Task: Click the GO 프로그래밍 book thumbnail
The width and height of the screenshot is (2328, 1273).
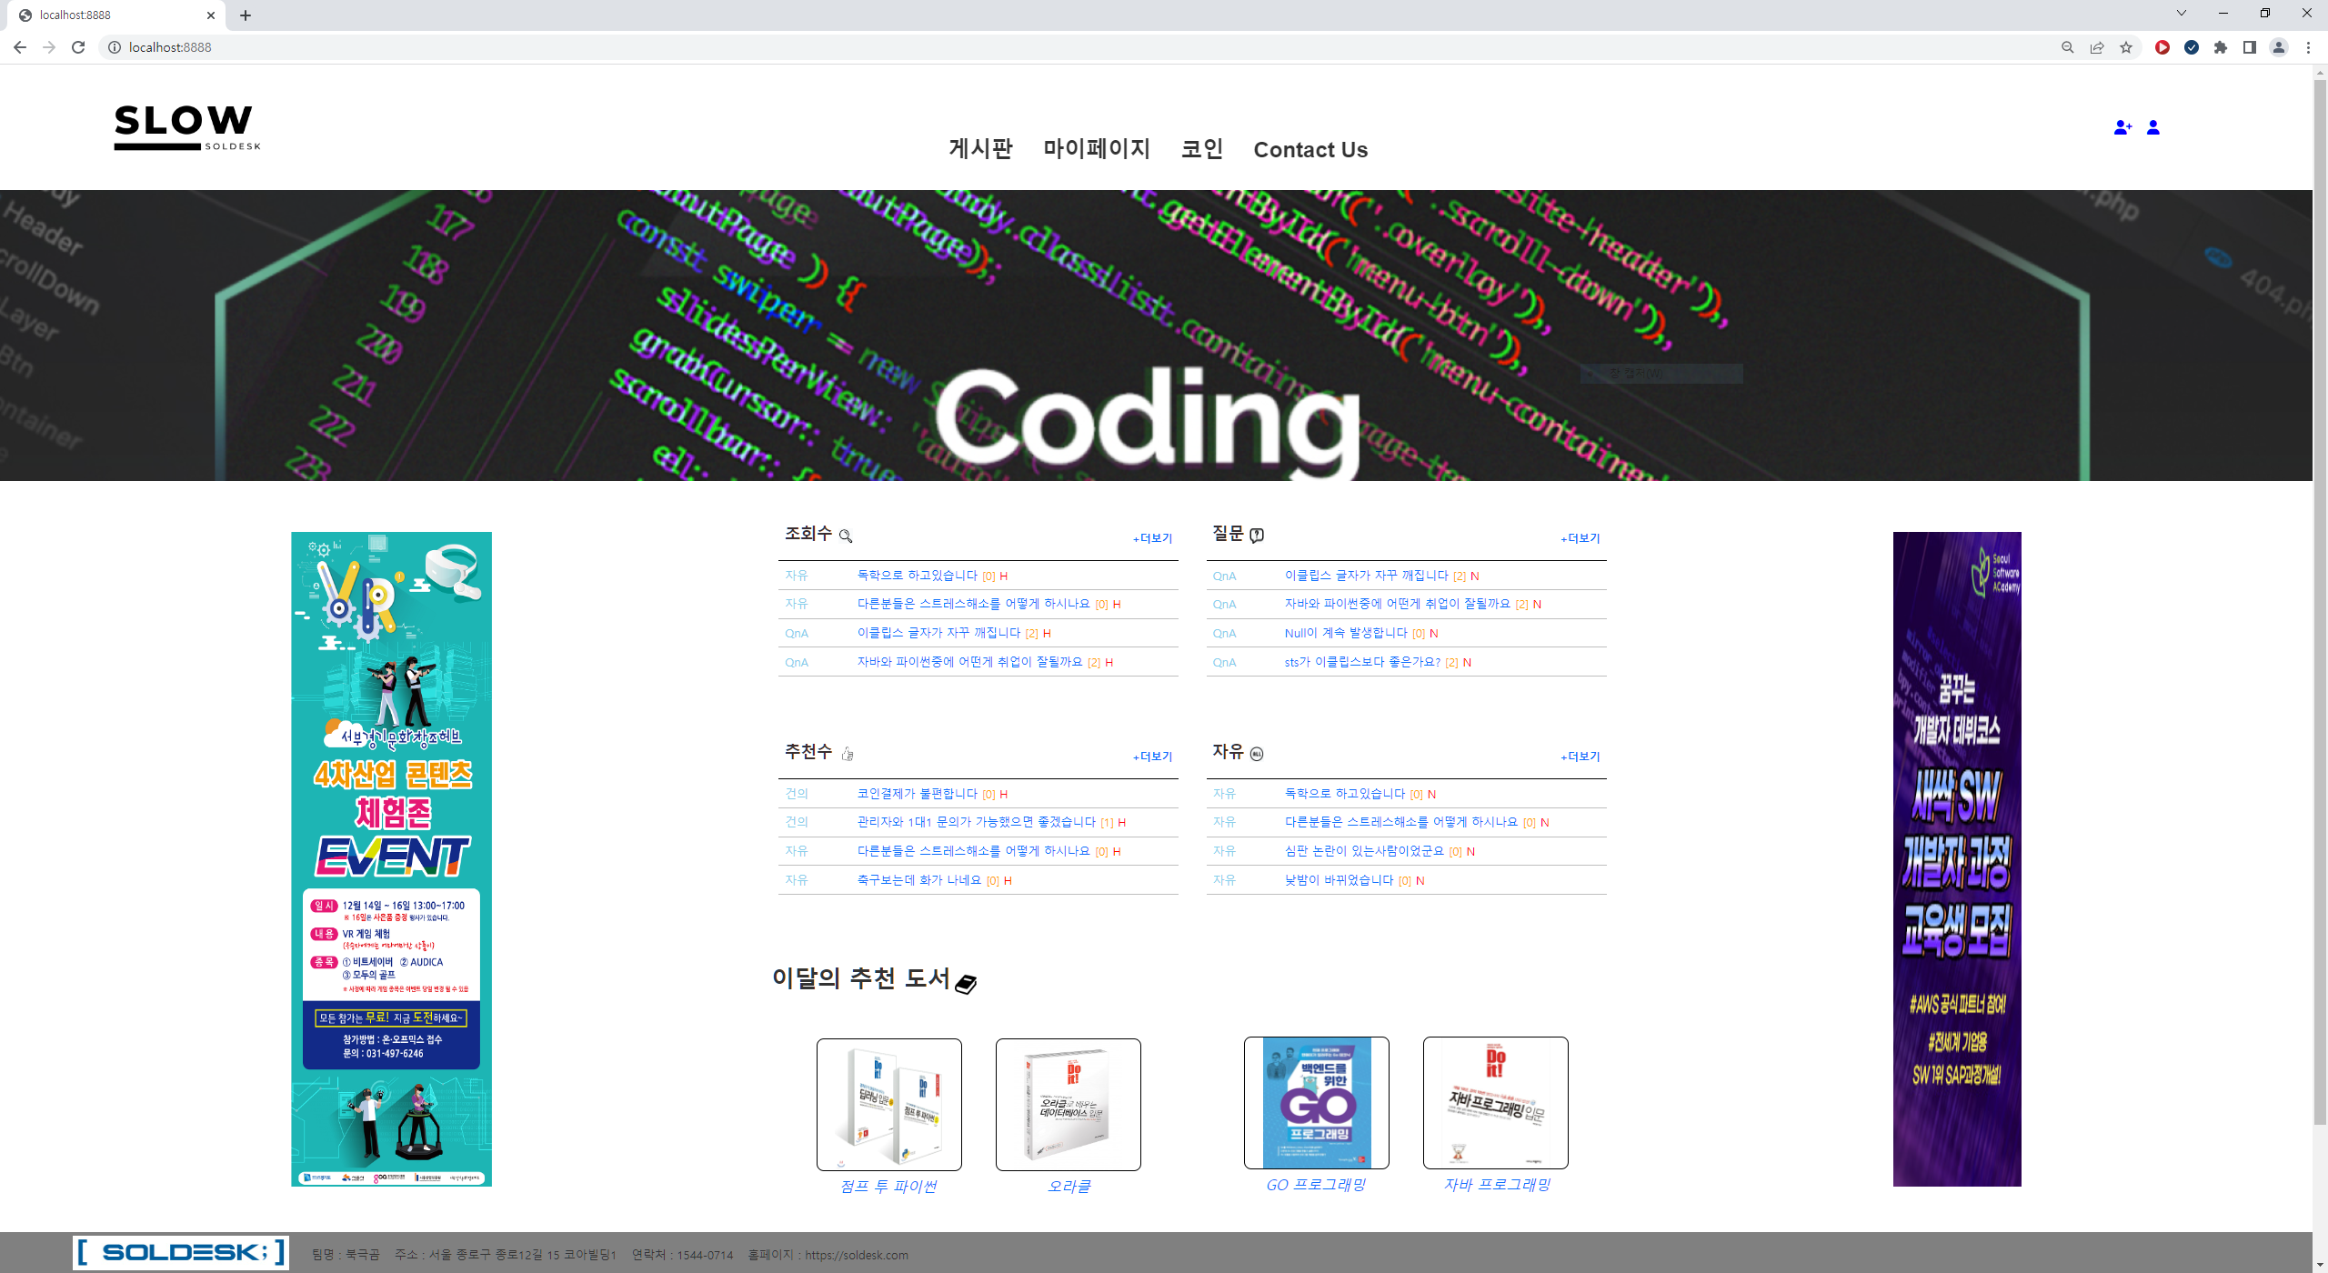Action: (1316, 1103)
